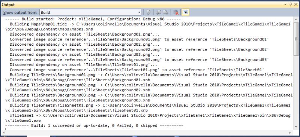Click 'Discovered dependency on asset' TileSheet01.png line
This screenshot has width=300, height=137.
click(x=83, y=65)
